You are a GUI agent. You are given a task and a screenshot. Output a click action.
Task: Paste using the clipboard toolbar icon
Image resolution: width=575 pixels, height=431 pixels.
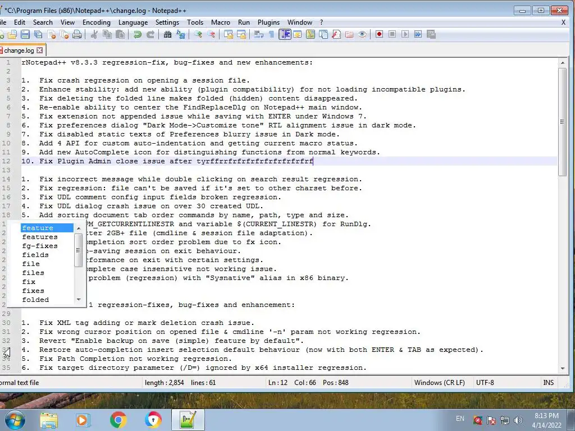coord(120,34)
